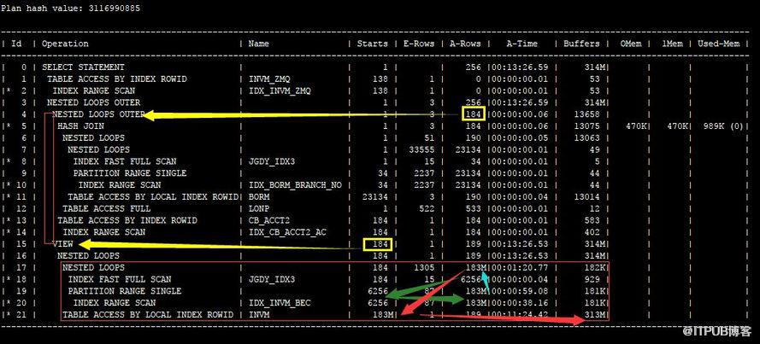
Task: Click the A-Time value 00:01:20.77
Action: [520, 267]
